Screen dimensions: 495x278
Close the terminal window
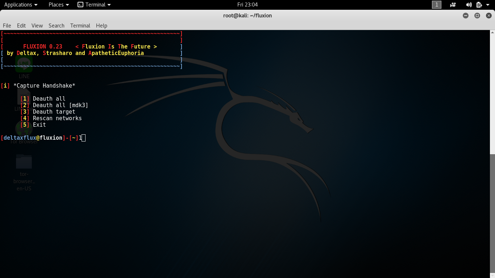point(489,16)
